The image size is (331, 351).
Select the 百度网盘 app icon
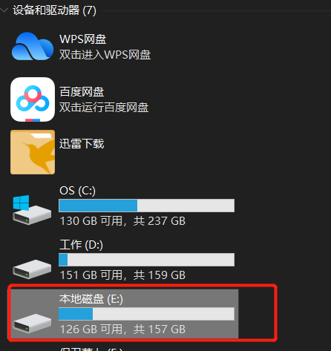click(33, 99)
